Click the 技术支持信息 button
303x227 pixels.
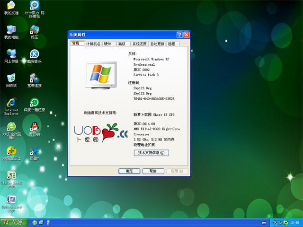tap(151, 153)
